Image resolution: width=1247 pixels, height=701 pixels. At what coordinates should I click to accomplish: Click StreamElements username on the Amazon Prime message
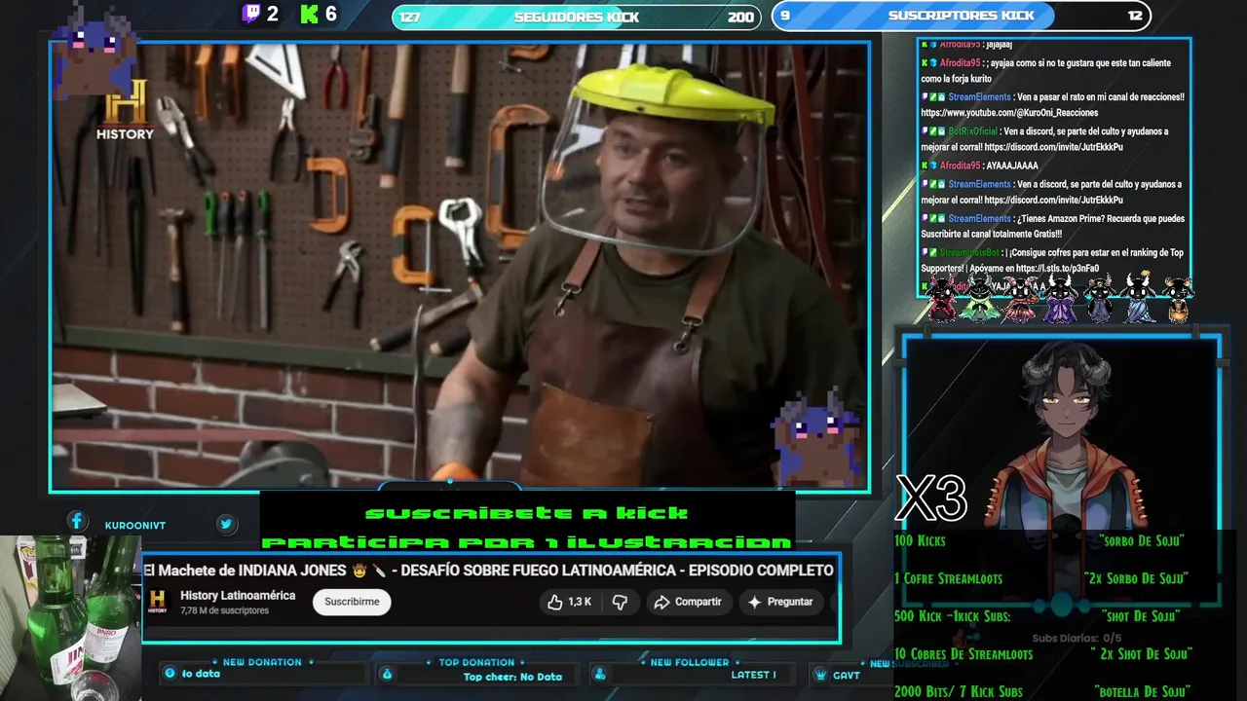[x=979, y=219]
